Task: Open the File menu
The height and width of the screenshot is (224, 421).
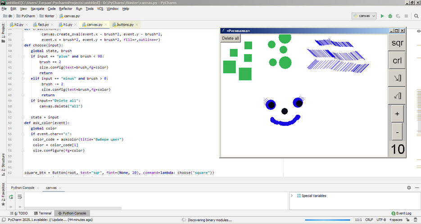Action: coord(4,9)
